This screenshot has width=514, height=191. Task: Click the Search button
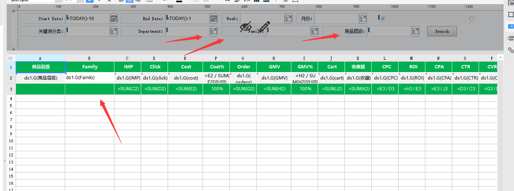pyautogui.click(x=442, y=31)
